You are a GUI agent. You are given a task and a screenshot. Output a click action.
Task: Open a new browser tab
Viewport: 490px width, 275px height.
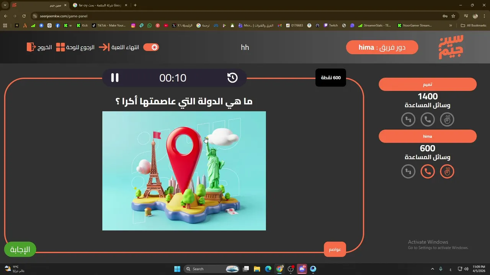coord(135,5)
